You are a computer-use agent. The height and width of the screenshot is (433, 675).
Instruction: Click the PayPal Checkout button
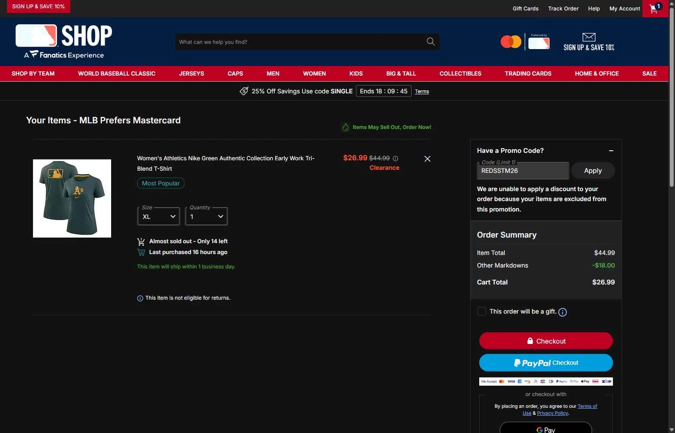[546, 363]
